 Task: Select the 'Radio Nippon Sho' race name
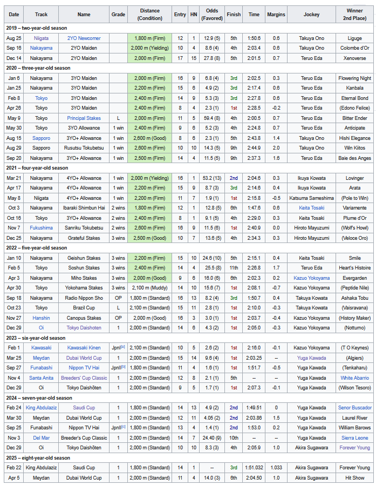[x=84, y=298]
